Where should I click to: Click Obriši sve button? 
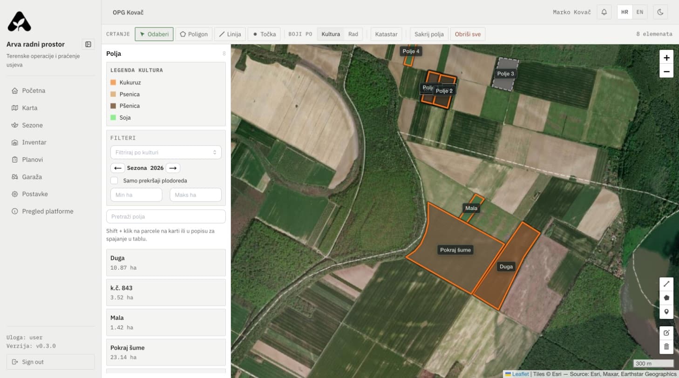[468, 34]
